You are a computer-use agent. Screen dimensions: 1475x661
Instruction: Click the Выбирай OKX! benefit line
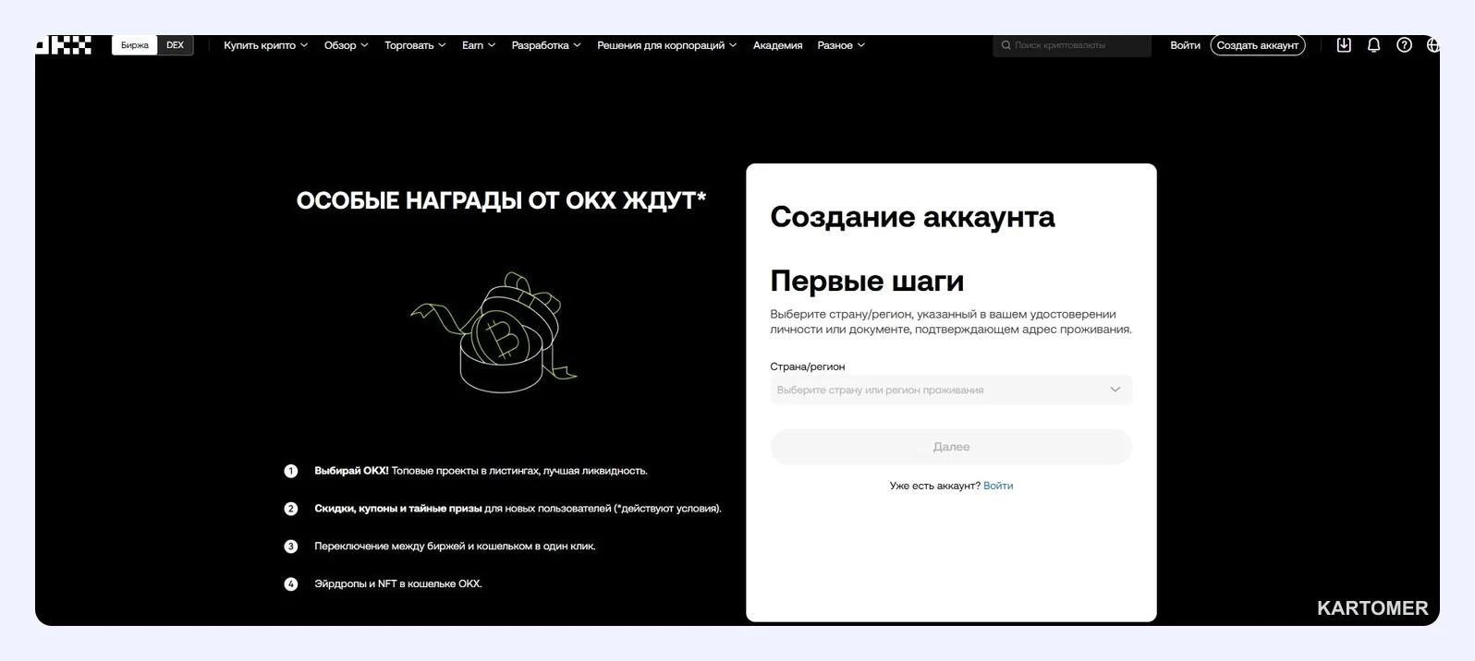481,471
